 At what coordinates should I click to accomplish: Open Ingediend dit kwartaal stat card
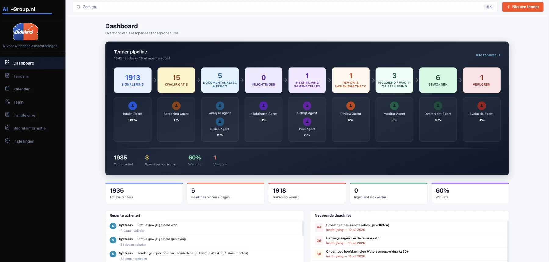(389, 193)
